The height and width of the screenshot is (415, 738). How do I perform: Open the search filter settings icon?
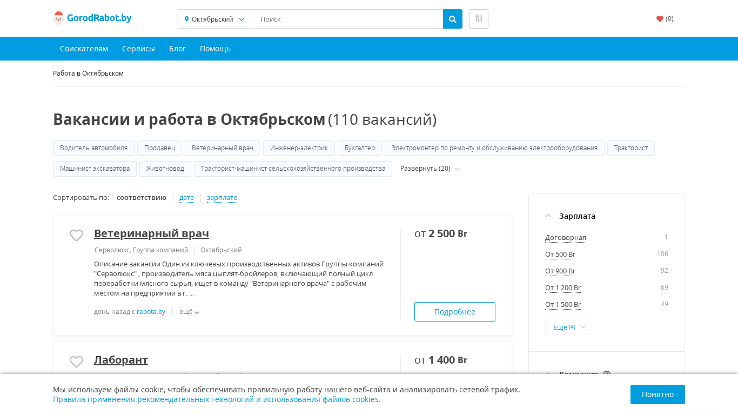click(478, 19)
